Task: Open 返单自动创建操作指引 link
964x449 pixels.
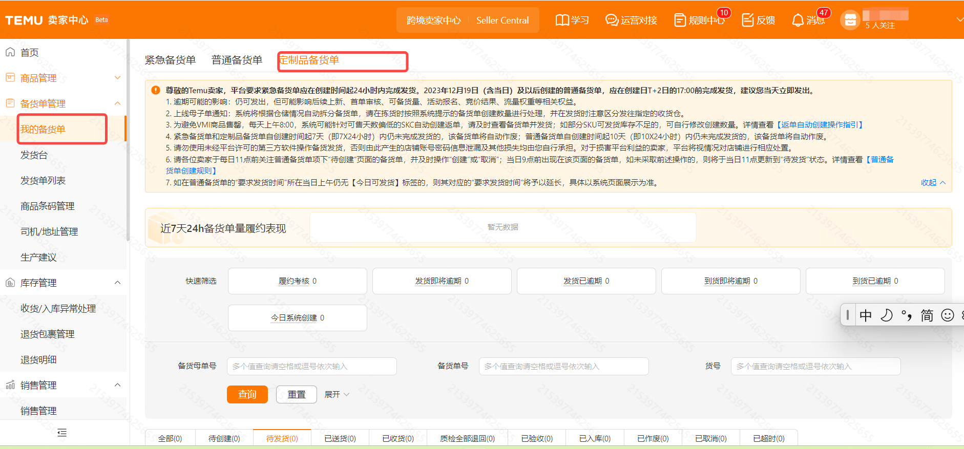Action: pyautogui.click(x=820, y=125)
